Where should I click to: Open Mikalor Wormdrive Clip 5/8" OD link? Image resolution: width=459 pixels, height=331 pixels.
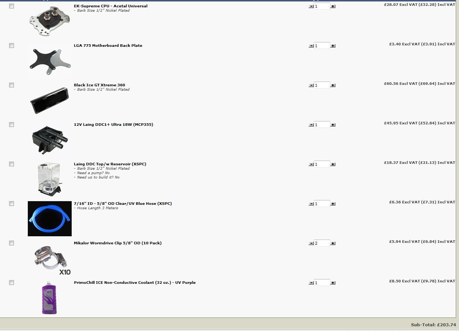[x=117, y=243]
